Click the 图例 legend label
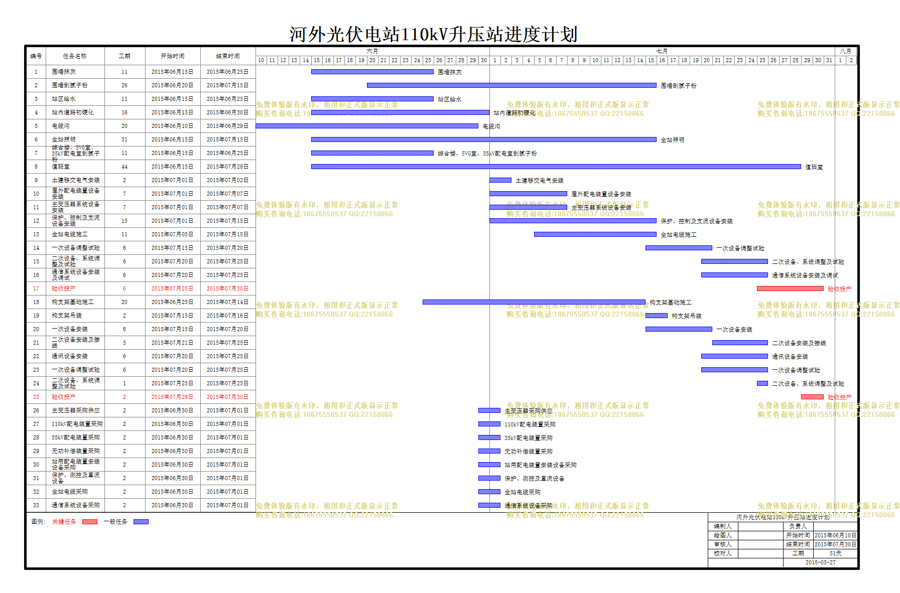Image resolution: width=900 pixels, height=593 pixels. tap(39, 522)
